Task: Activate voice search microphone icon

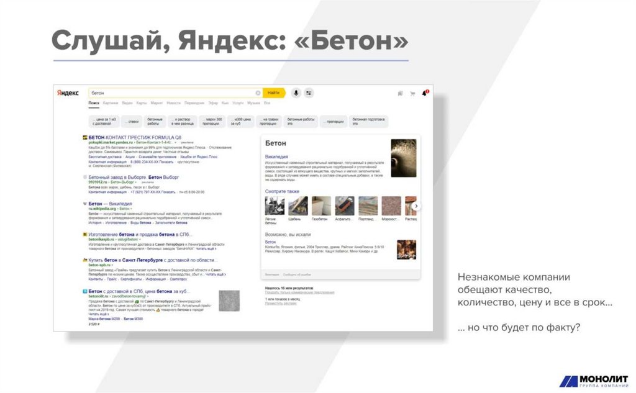Action: 296,93
